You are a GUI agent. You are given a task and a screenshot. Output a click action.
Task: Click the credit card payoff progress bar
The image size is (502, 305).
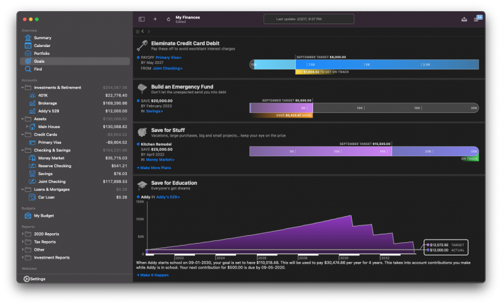[364, 65]
